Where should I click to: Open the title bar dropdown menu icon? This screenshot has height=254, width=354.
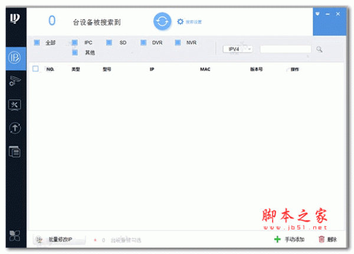(317, 14)
